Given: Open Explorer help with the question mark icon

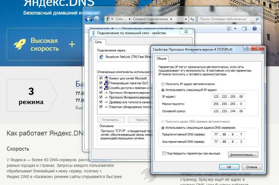Looking at the screenshot, I should pyautogui.click(x=255, y=29).
